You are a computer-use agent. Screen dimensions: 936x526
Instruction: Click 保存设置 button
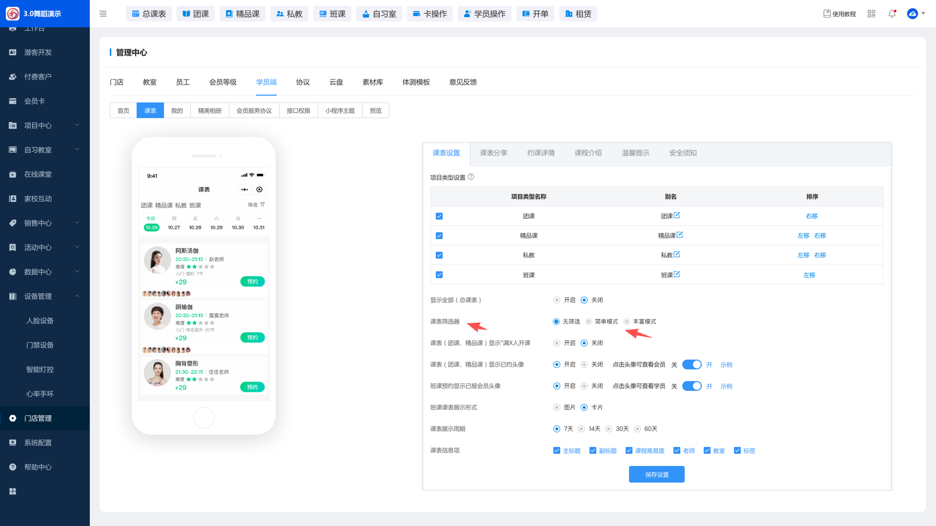[656, 474]
